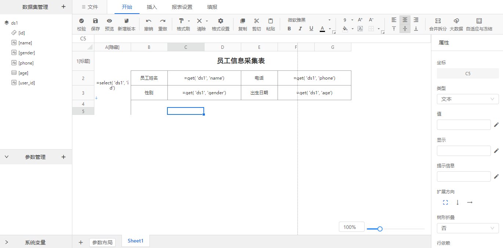Open the fill color dropdown arrow
503x248 pixels.
[x=352, y=29]
